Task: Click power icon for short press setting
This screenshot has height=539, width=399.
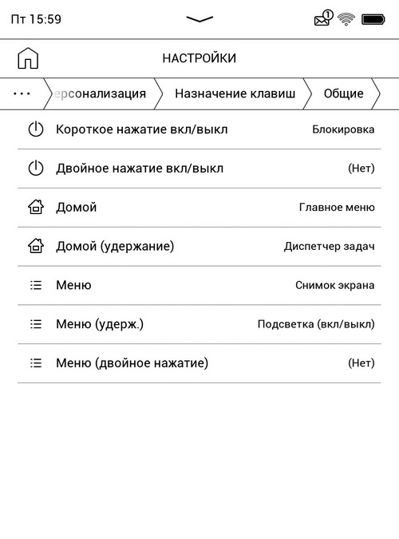Action: 36,129
